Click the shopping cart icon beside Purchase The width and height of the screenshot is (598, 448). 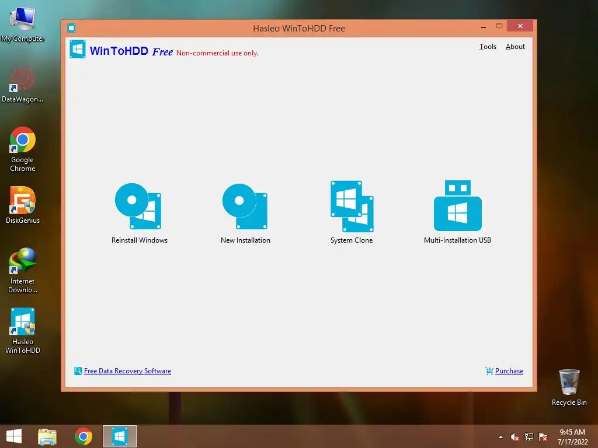pos(489,370)
